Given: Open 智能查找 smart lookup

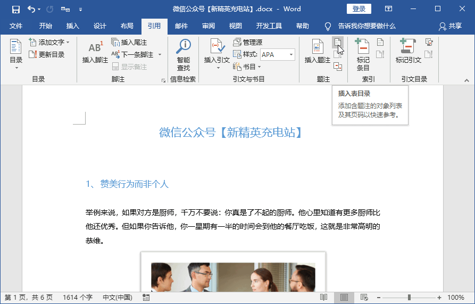Looking at the screenshot, I should (x=184, y=54).
